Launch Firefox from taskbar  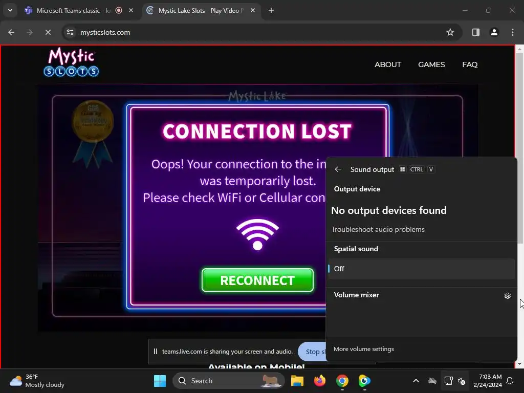(x=320, y=381)
